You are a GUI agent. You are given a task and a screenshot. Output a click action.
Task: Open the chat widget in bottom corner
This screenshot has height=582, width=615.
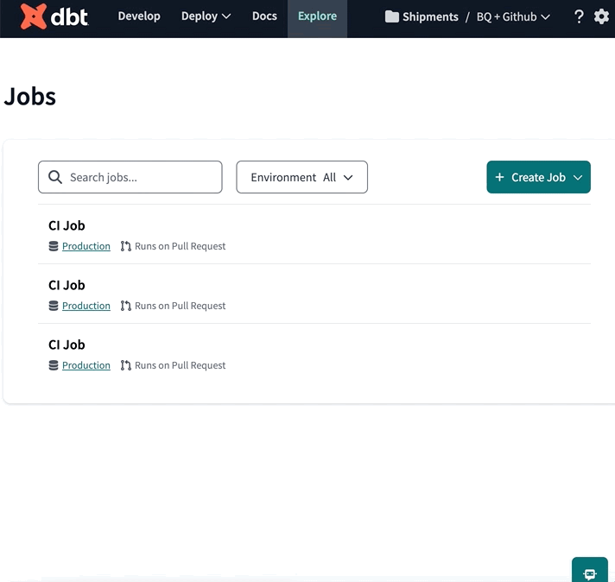click(x=590, y=573)
